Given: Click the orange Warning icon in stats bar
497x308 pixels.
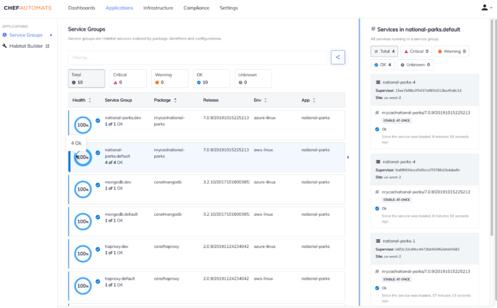Looking at the screenshot, I should pyautogui.click(x=156, y=81).
